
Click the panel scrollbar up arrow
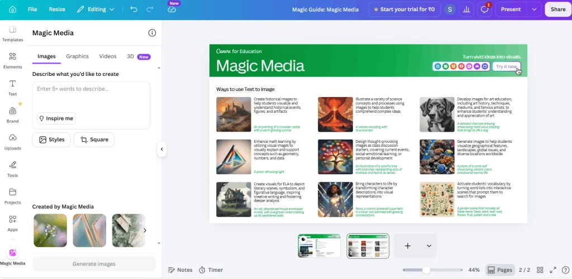(159, 68)
